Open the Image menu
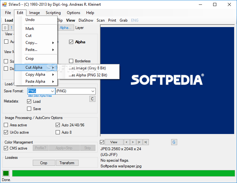The height and width of the screenshot is (183, 237). pos(34,13)
